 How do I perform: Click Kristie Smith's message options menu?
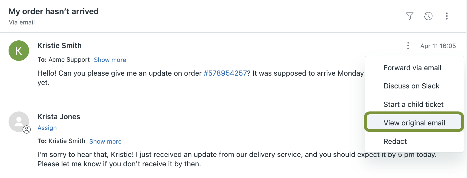408,46
